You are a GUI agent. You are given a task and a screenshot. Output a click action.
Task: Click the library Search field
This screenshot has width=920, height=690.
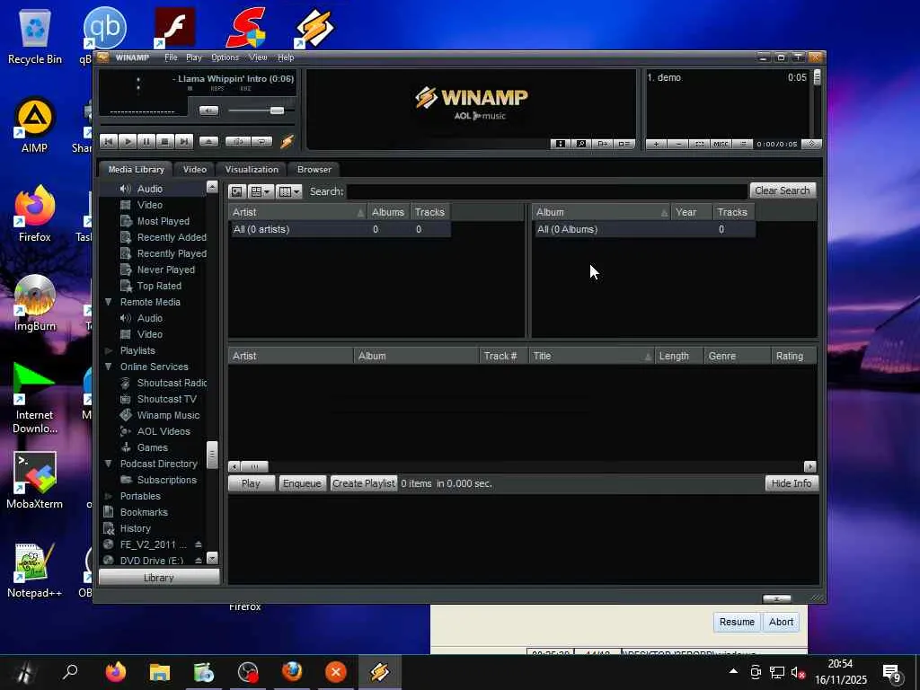coord(547,191)
